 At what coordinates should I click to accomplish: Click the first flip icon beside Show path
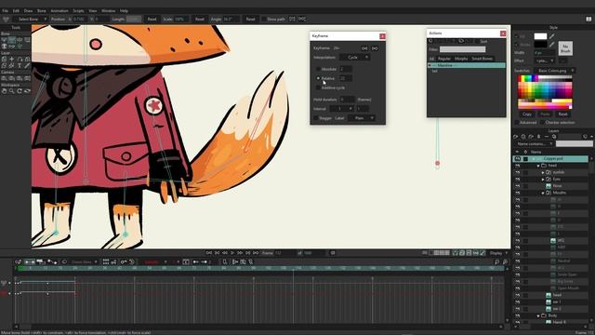click(x=292, y=19)
